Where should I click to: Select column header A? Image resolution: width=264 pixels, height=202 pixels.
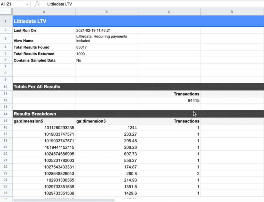(x=44, y=12)
